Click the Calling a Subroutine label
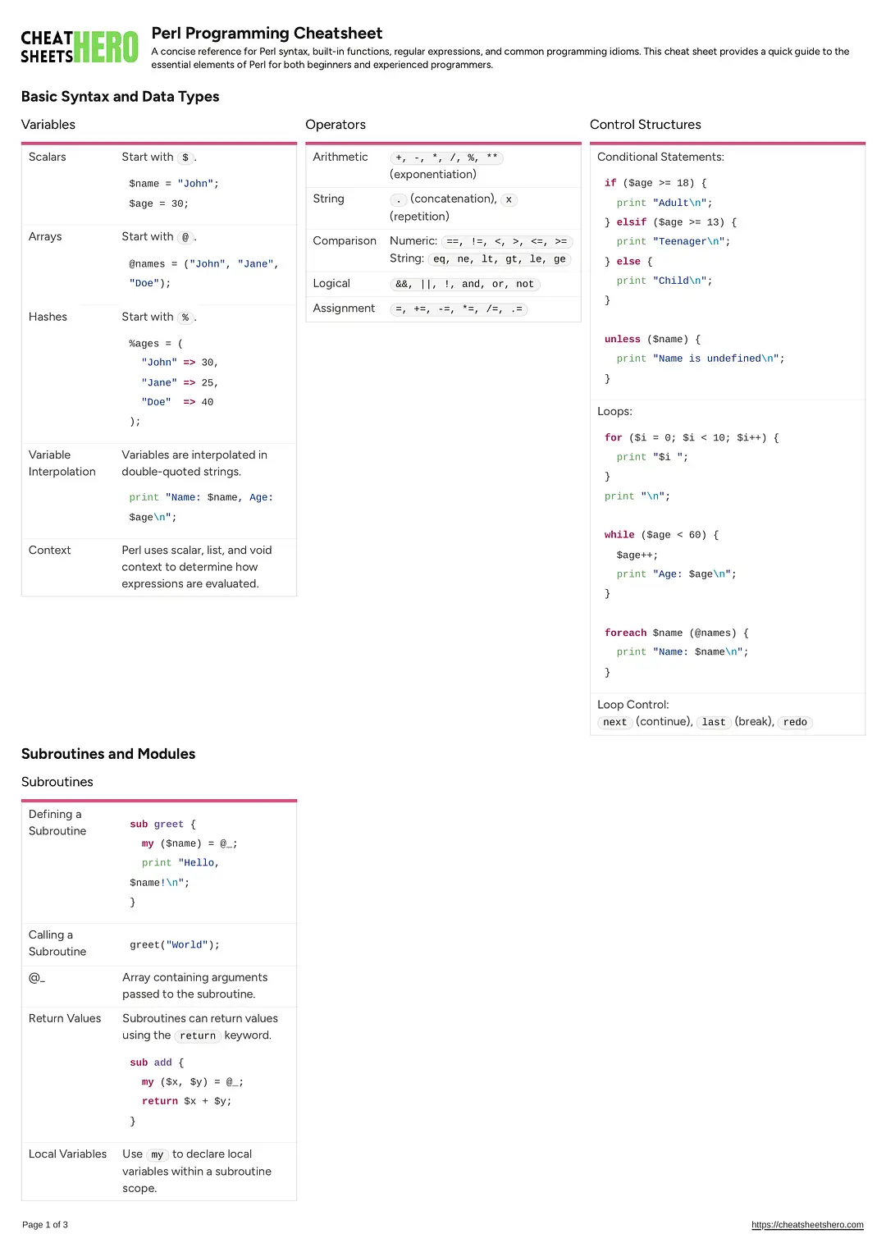Screen dimensions: 886x1252 pos(57,944)
